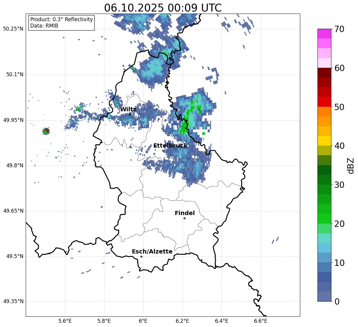This screenshot has width=358, height=327.
Task: Click the 6.4°E longitude label
Action: 221,321
